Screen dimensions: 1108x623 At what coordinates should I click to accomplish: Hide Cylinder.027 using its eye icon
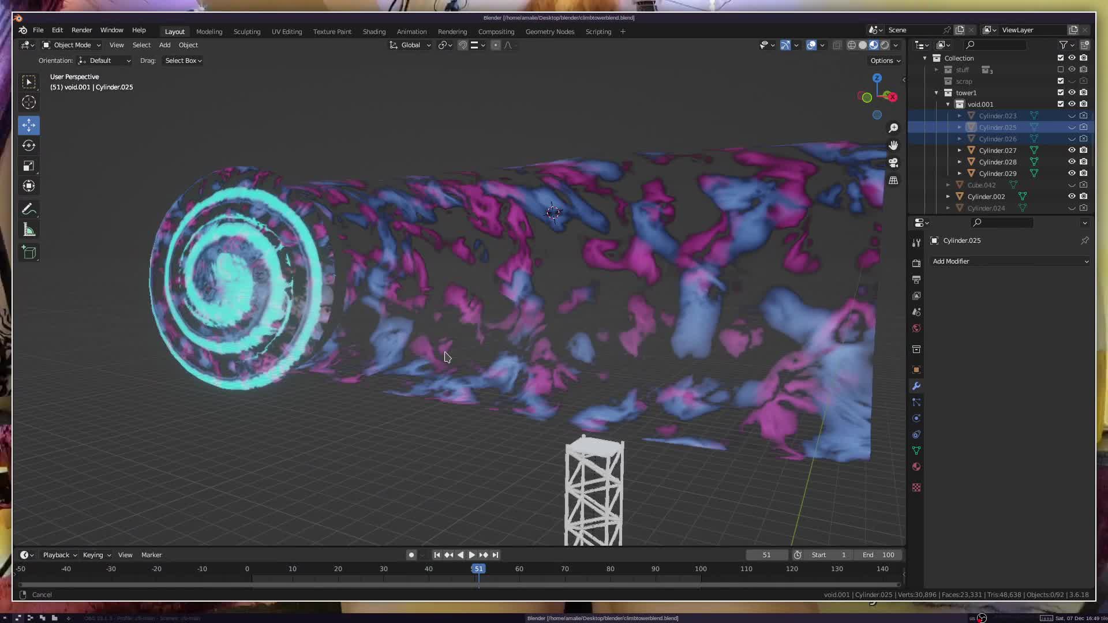click(x=1072, y=150)
